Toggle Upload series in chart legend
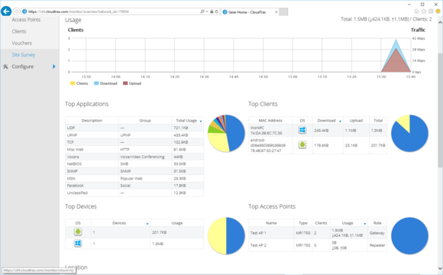Viewport: 443px width, 275px height. [x=132, y=83]
